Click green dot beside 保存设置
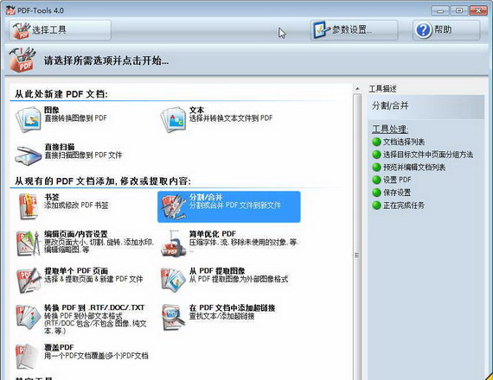Screen dimensions: 493x380 click(376, 193)
